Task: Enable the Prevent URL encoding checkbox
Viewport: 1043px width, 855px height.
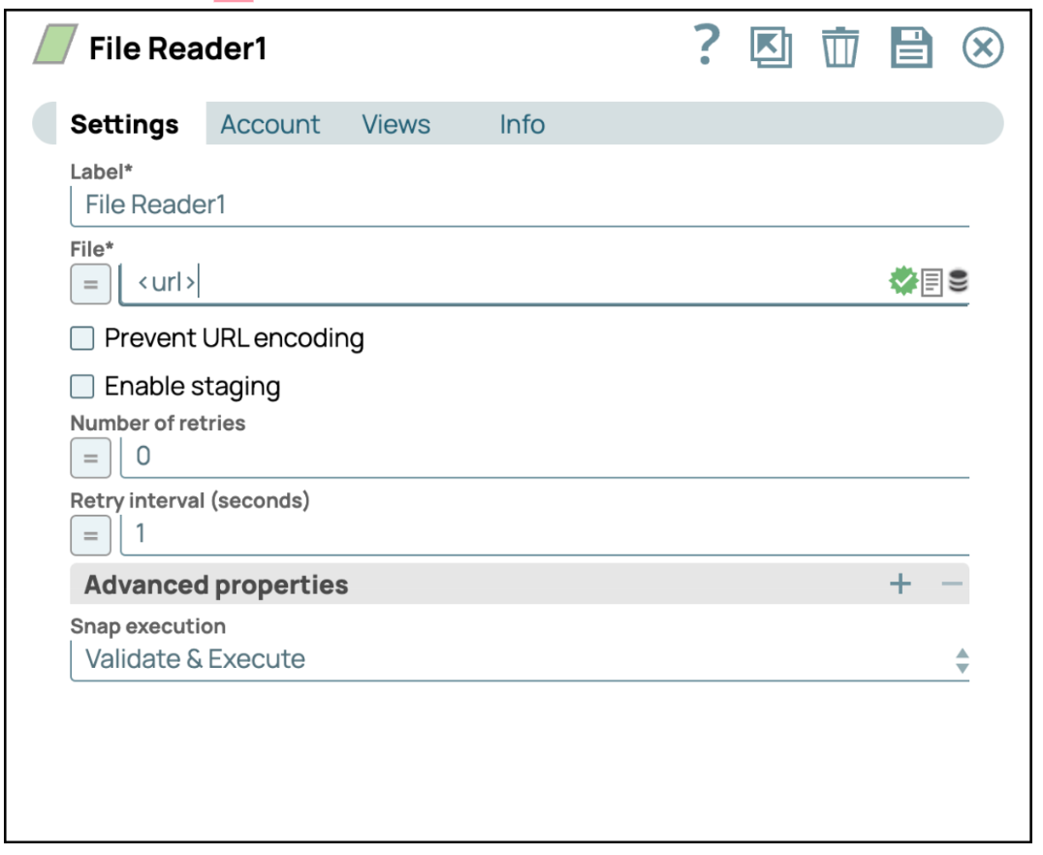Action: pos(83,338)
